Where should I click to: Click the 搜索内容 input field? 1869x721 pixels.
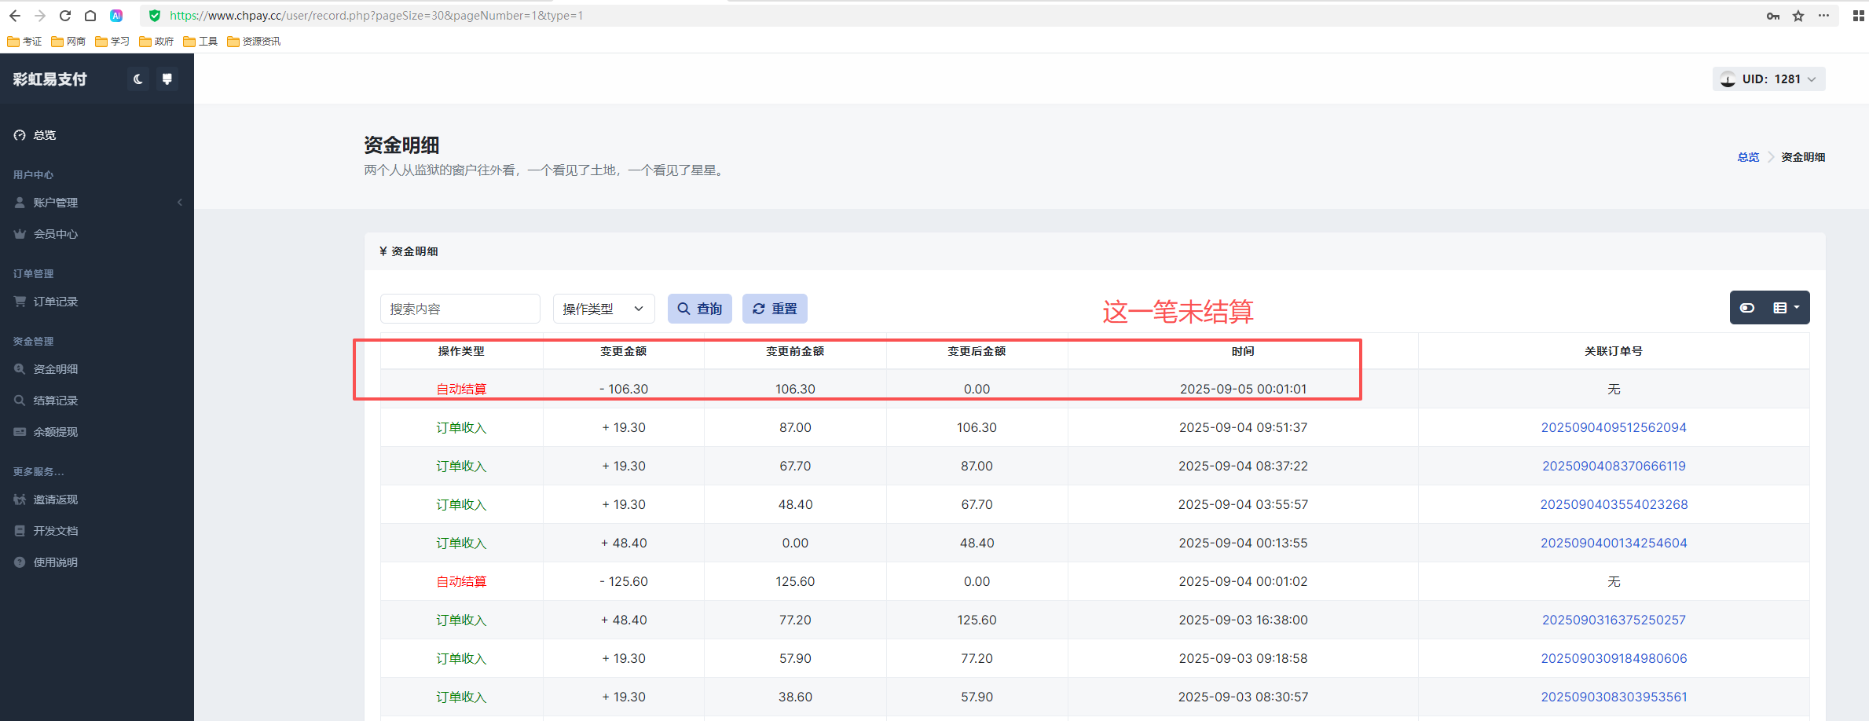tap(460, 309)
